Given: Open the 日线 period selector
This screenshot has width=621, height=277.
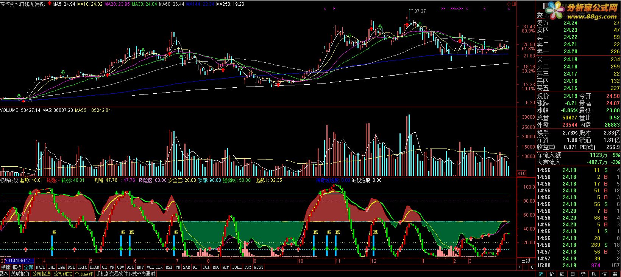Looking at the screenshot, I should point(526,261).
